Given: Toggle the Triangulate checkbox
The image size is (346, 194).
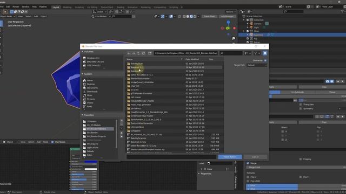Looking at the screenshot, I should pyautogui.click(x=301, y=105).
